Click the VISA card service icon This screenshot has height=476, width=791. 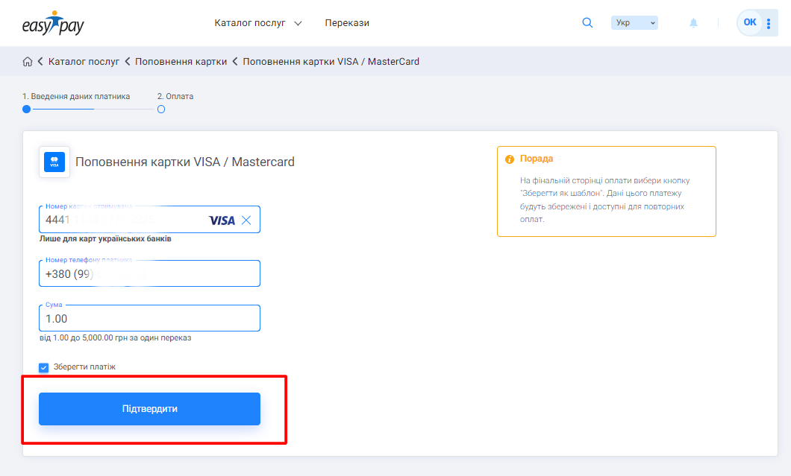coord(54,162)
